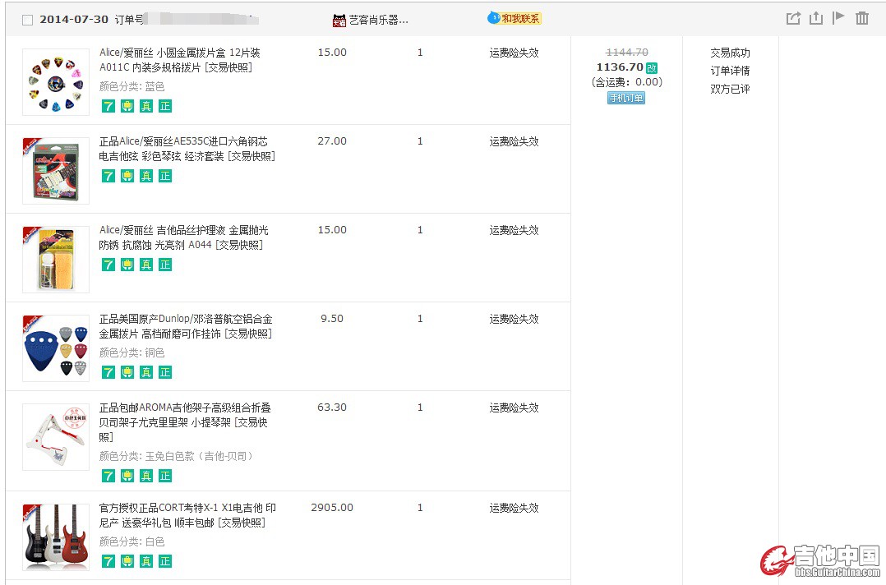The height and width of the screenshot is (585, 886).
Task: Click the crossed-out original total 1144.70
Action: pyautogui.click(x=627, y=52)
